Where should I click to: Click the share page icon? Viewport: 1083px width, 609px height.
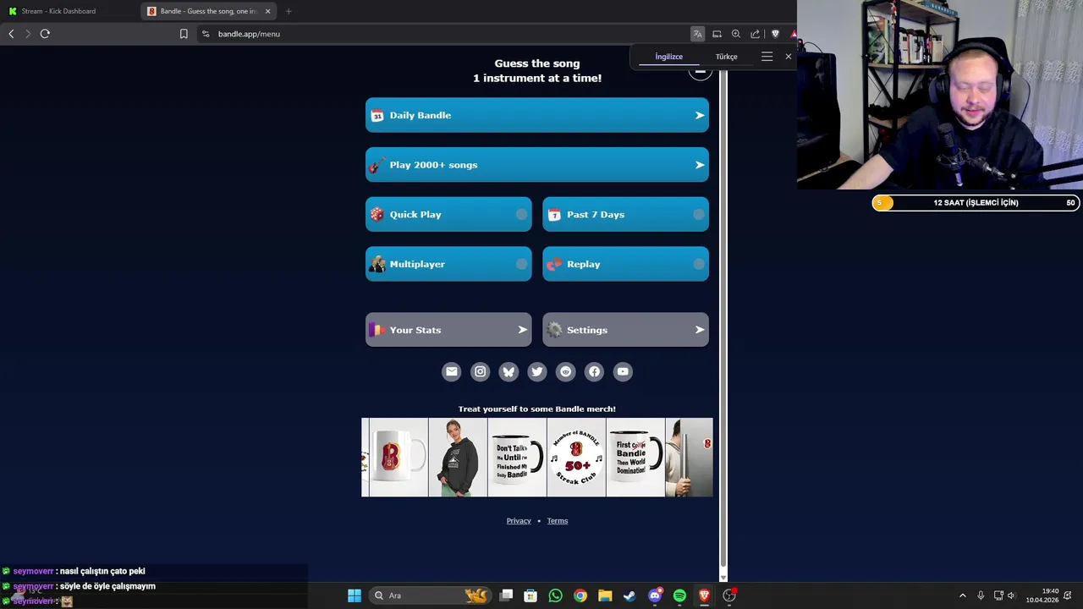(756, 34)
